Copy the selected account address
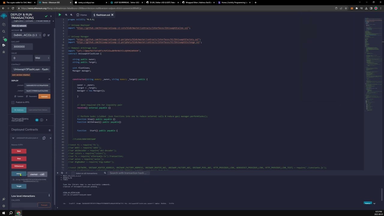 coord(44,35)
